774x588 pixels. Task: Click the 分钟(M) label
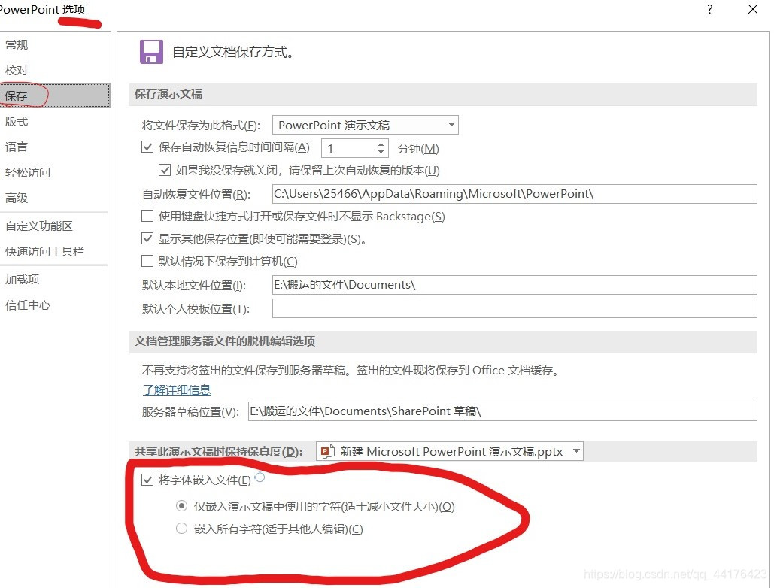(x=418, y=148)
